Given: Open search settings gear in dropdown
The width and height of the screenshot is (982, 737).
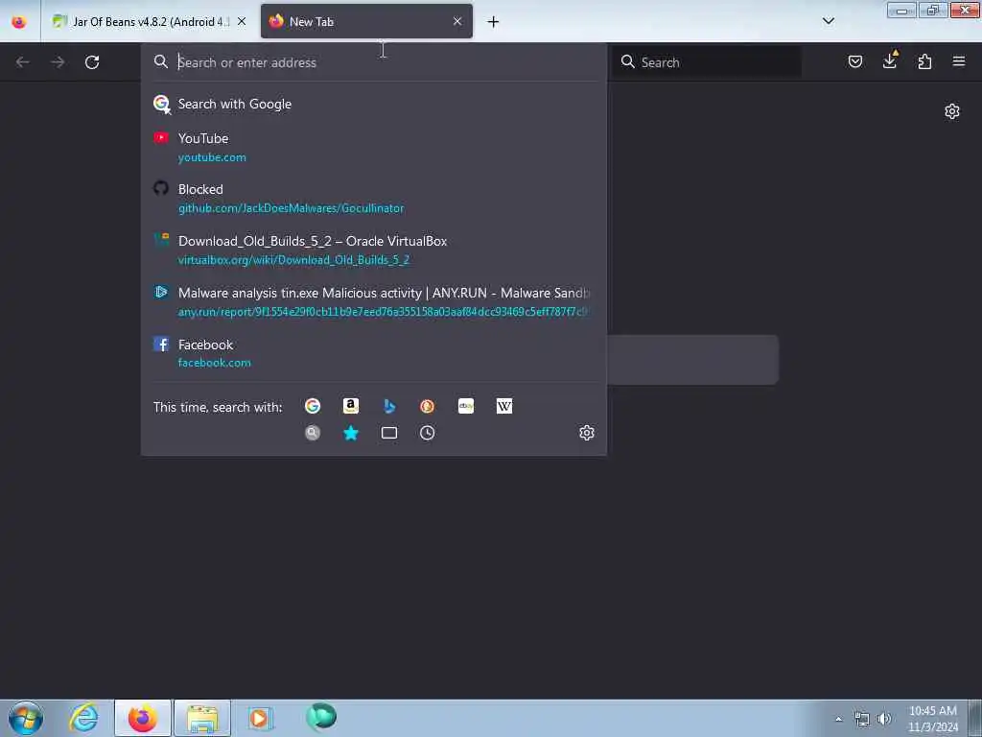Looking at the screenshot, I should pyautogui.click(x=587, y=433).
